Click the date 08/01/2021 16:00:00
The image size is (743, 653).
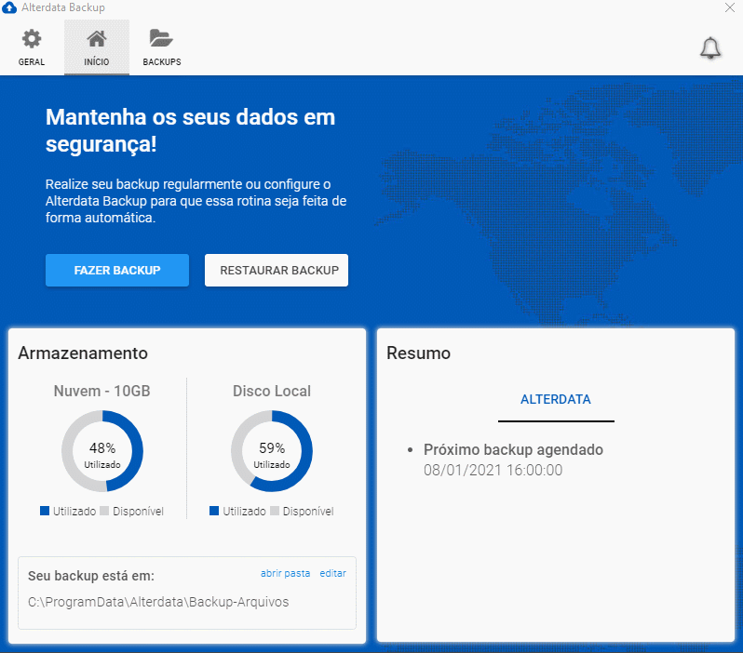(493, 471)
